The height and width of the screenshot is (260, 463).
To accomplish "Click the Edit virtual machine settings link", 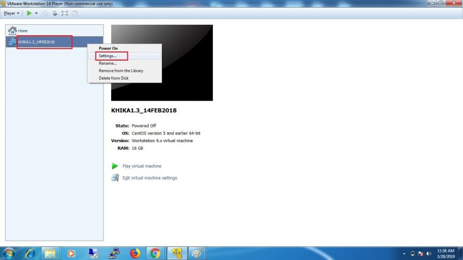I will (150, 178).
